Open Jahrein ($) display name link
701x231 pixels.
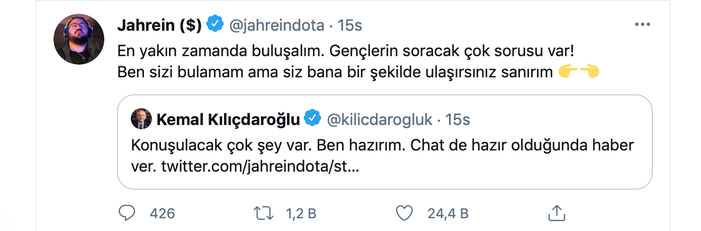click(158, 25)
